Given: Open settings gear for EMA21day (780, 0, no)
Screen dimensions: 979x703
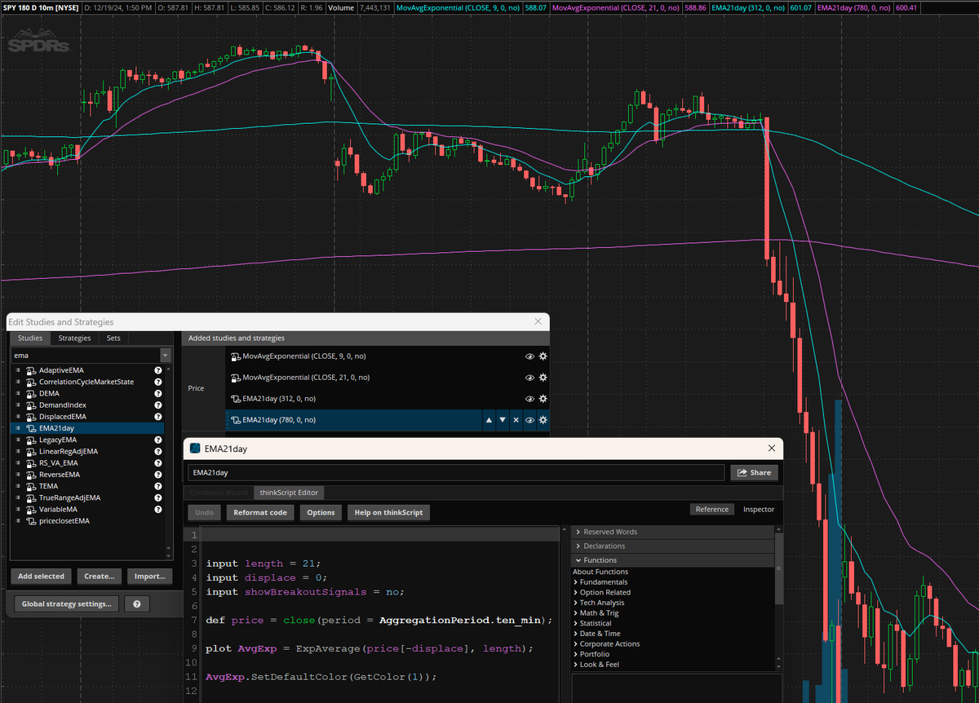Looking at the screenshot, I should pos(543,420).
